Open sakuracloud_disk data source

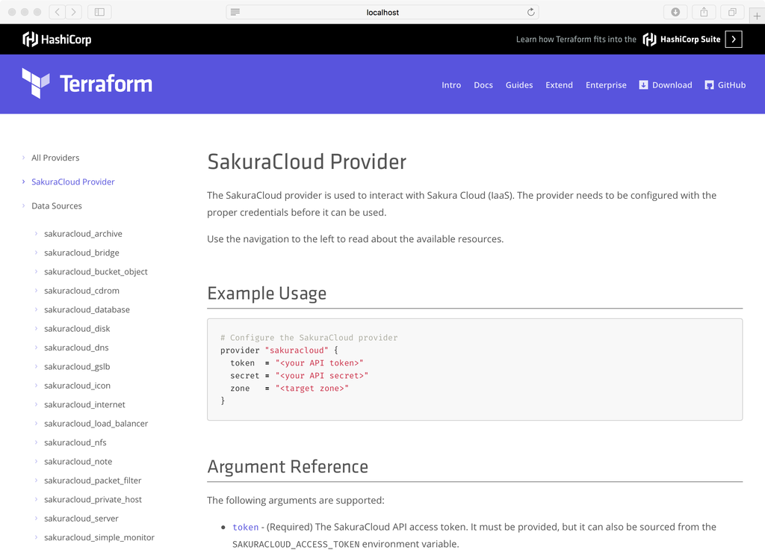pos(77,329)
